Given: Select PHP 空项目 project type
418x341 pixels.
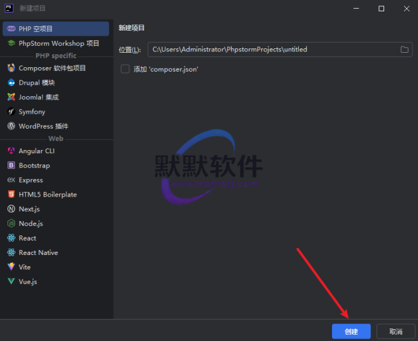Looking at the screenshot, I should [56, 29].
